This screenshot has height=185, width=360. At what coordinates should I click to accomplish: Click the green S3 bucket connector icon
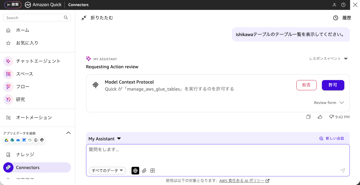click(30, 140)
